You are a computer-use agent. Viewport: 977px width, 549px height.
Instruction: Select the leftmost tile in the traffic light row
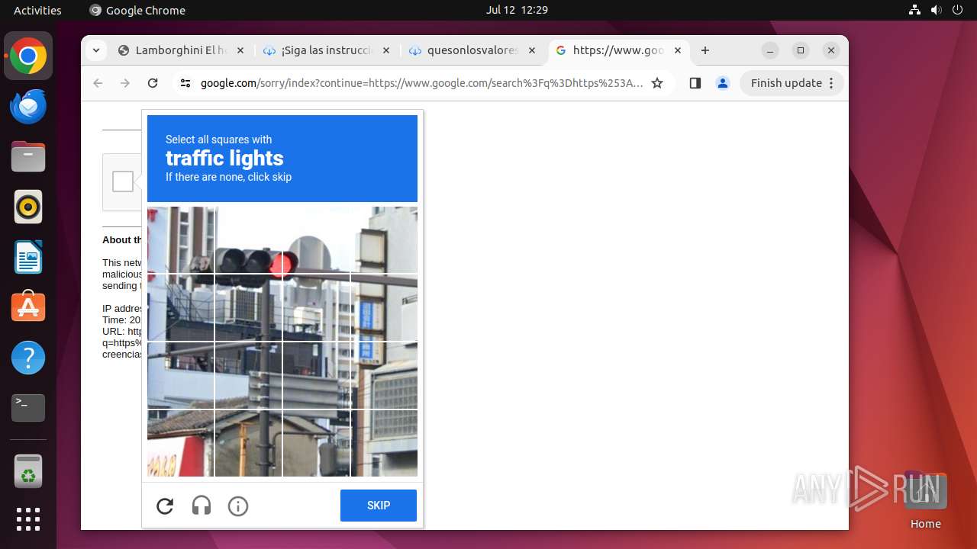click(x=180, y=239)
